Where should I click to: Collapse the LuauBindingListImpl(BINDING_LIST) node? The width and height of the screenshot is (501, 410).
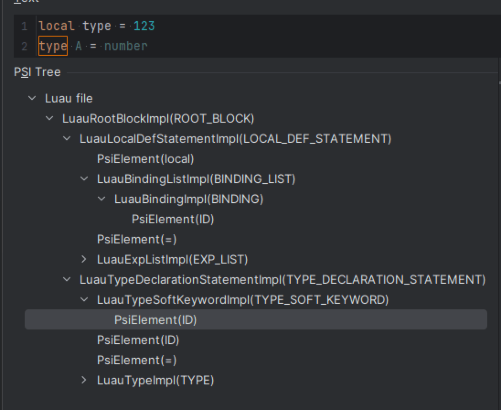pos(84,179)
